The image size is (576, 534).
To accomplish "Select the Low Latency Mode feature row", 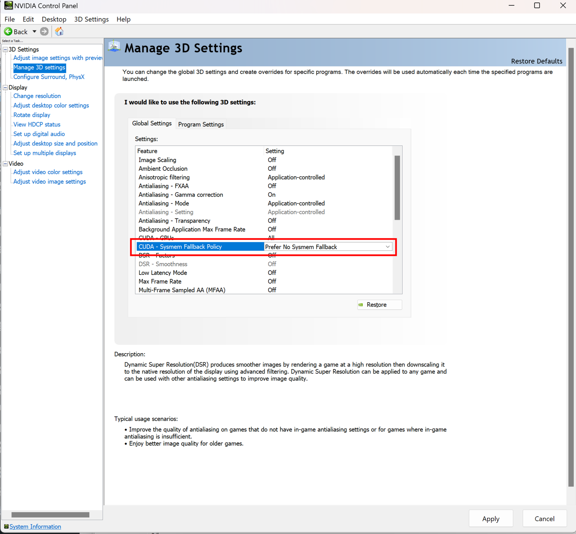I will coord(162,272).
